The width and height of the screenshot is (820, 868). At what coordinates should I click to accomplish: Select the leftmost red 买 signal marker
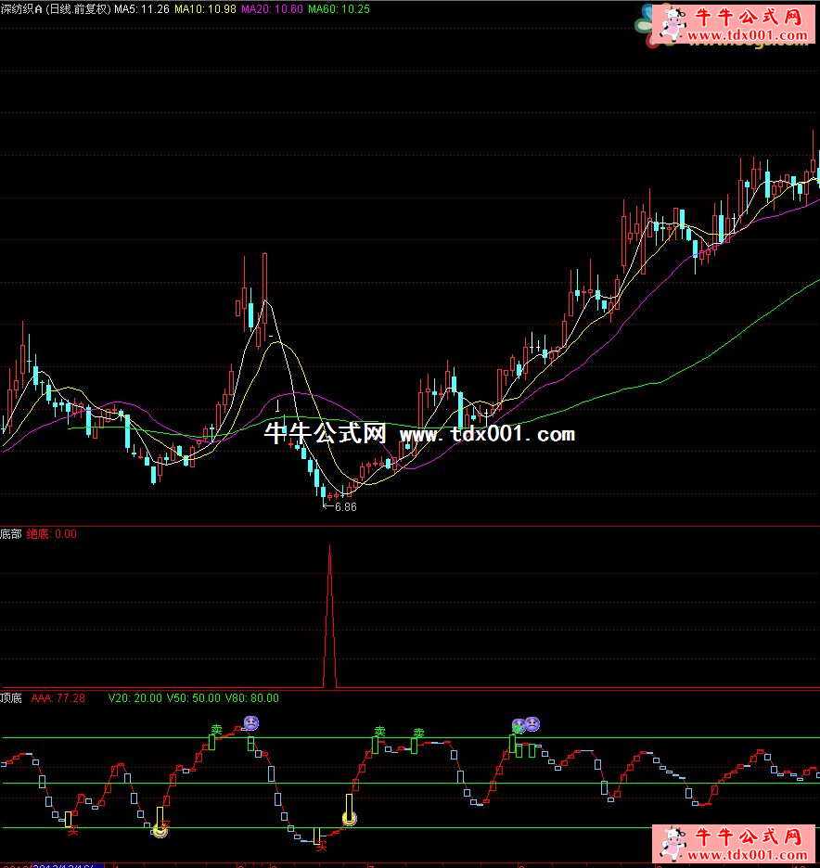(71, 832)
